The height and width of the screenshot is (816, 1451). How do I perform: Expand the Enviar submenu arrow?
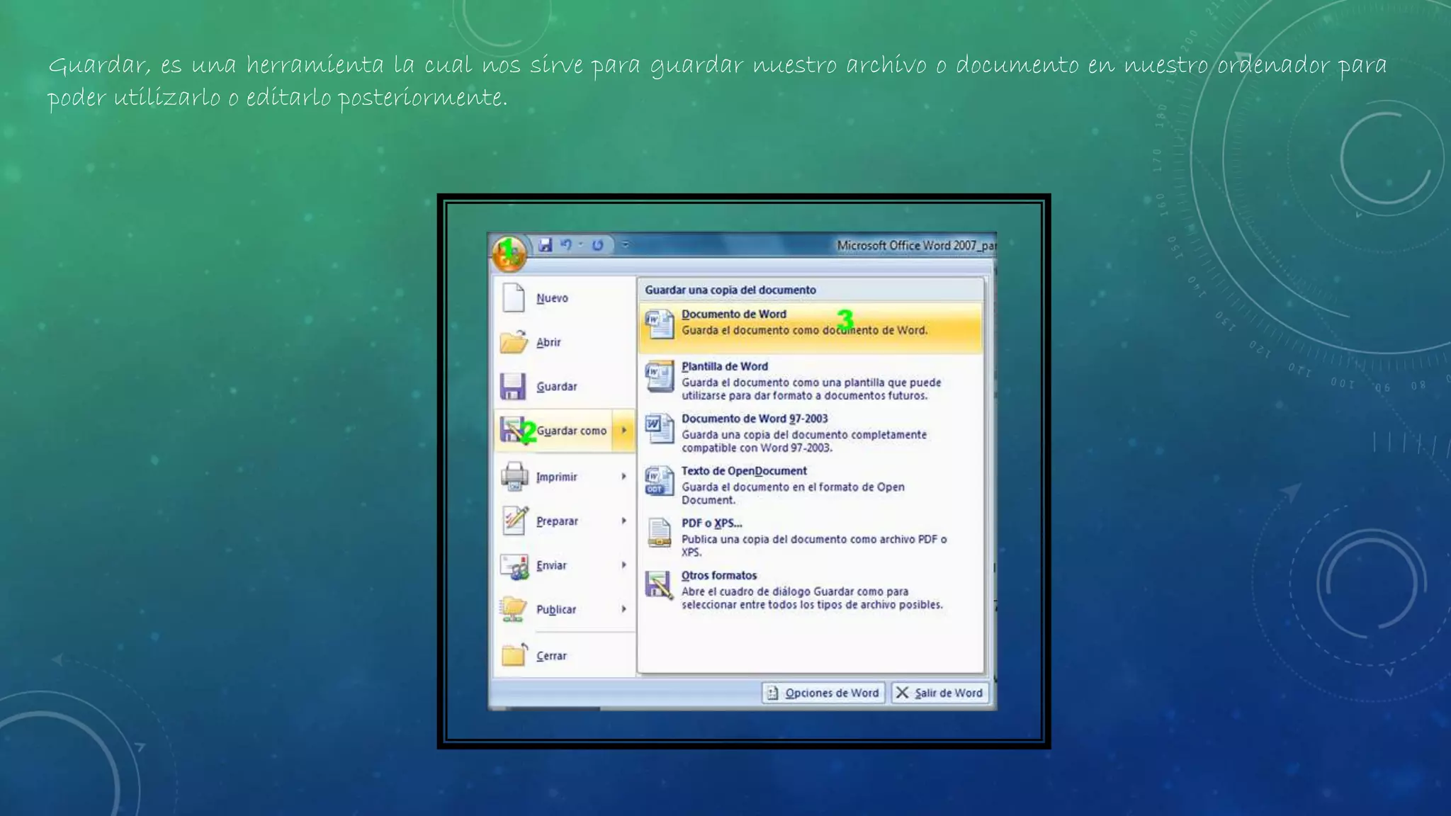click(623, 565)
